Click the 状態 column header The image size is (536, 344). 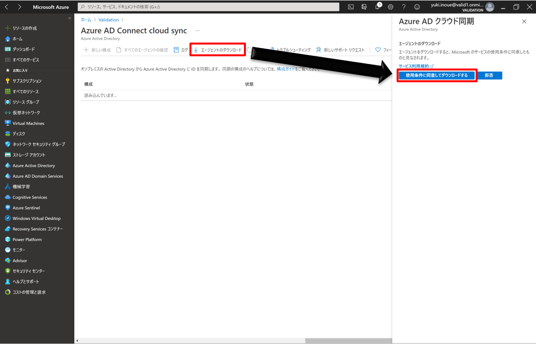tap(249, 84)
